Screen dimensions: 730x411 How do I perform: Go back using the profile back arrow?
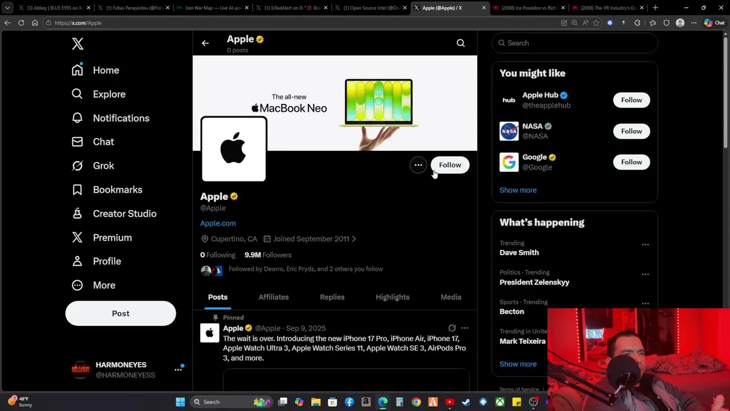205,43
